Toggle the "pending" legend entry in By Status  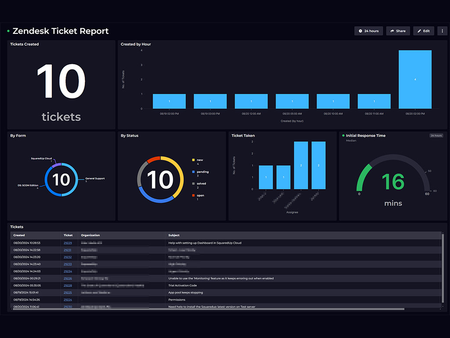203,172
